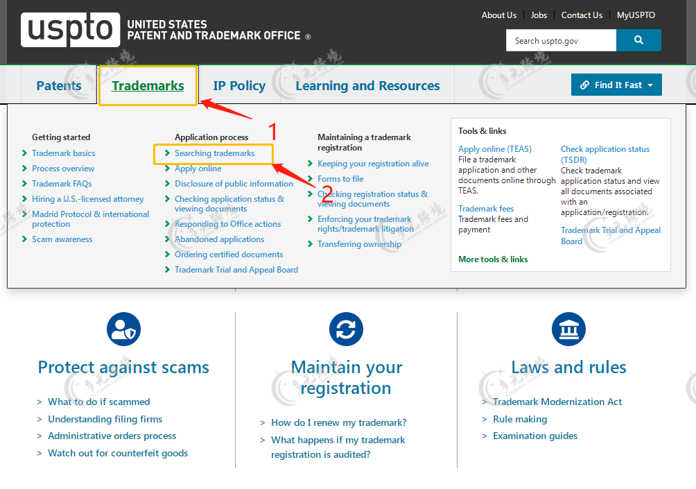Viewport: 696px width, 489px height.
Task: Open Keeping your registration alive link
Action: (x=373, y=164)
